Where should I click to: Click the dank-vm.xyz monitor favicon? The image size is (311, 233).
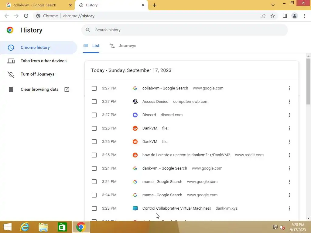coord(135,208)
